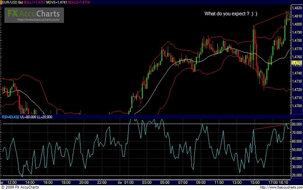Image resolution: width=303 pixels, height=190 pixels.
Task: Select the UL=80,000 upper limit readout
Action: click(x=28, y=117)
